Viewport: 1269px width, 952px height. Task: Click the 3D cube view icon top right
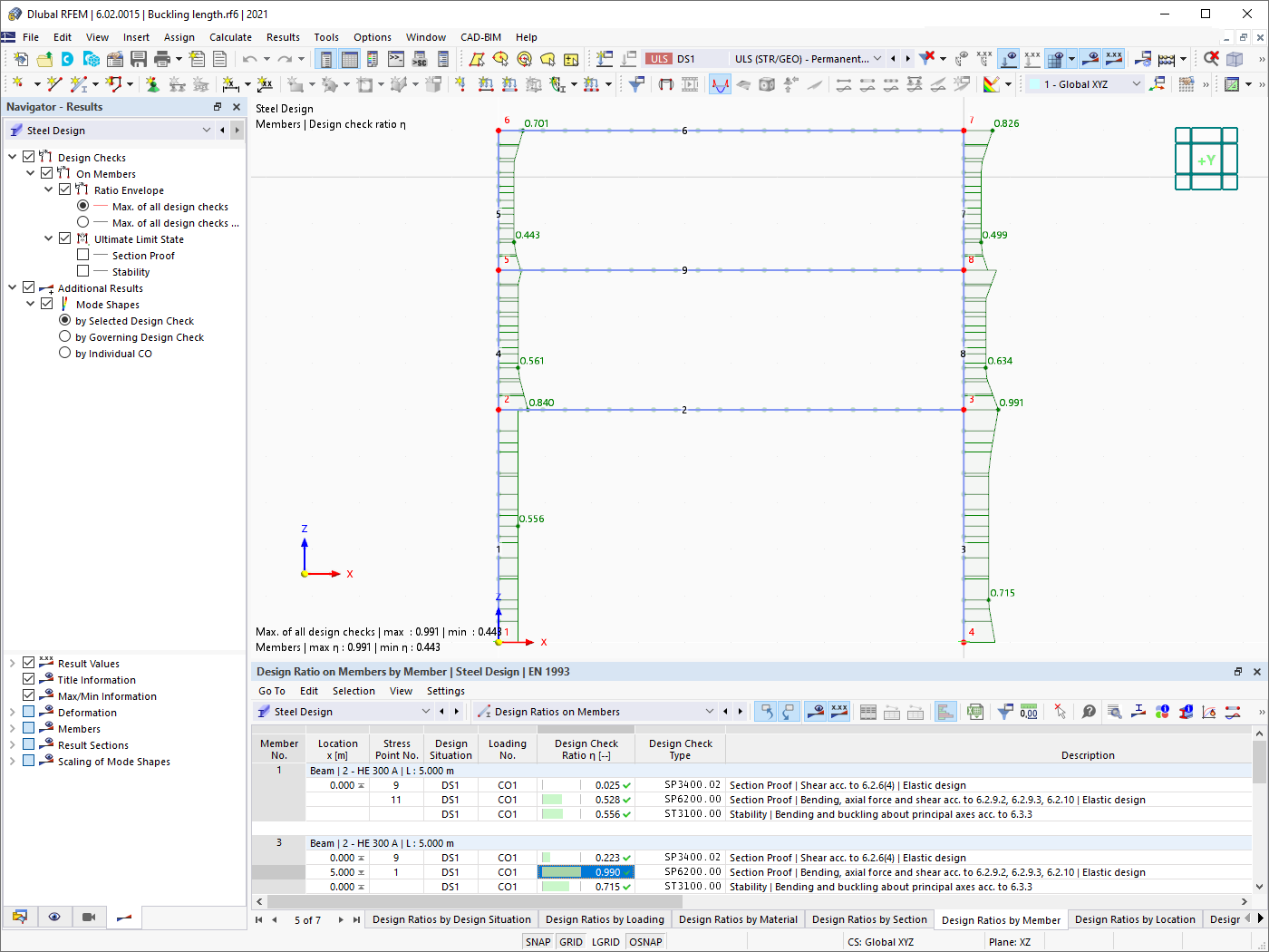[1234, 58]
